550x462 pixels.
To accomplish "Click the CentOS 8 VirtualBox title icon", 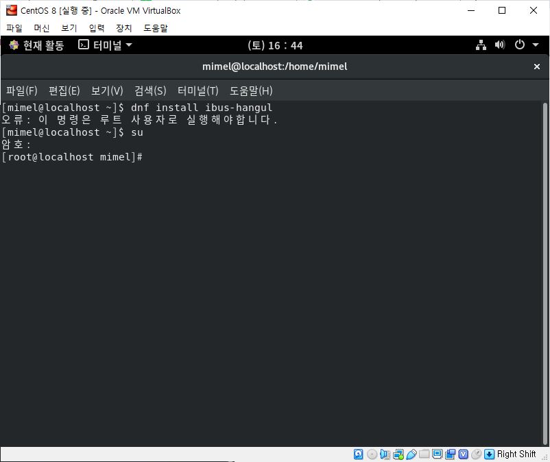I will [x=11, y=10].
